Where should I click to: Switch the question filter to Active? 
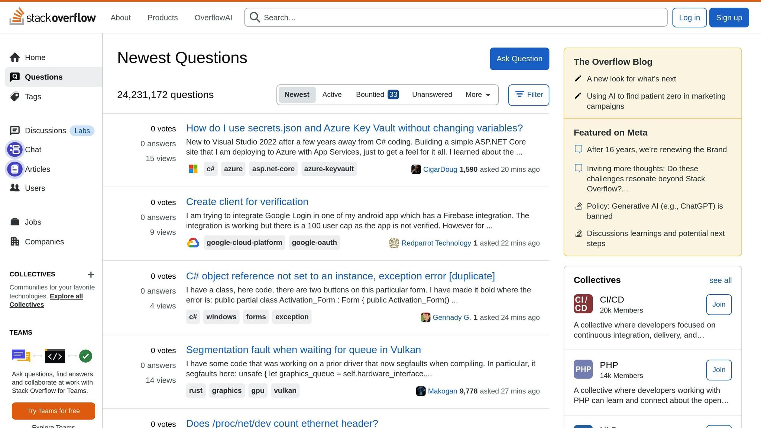332,94
